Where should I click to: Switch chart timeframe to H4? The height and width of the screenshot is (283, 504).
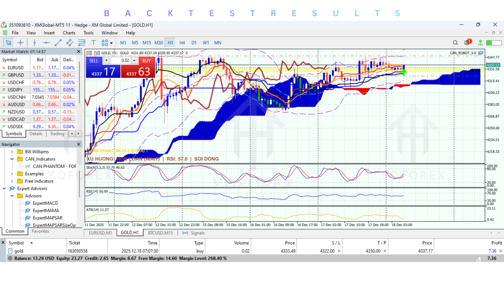tap(182, 42)
